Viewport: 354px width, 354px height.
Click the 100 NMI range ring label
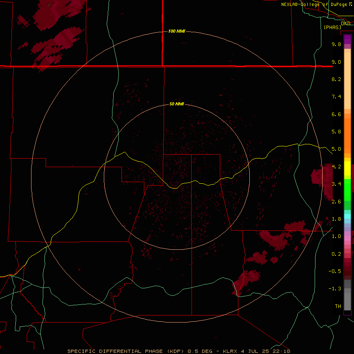(x=177, y=31)
